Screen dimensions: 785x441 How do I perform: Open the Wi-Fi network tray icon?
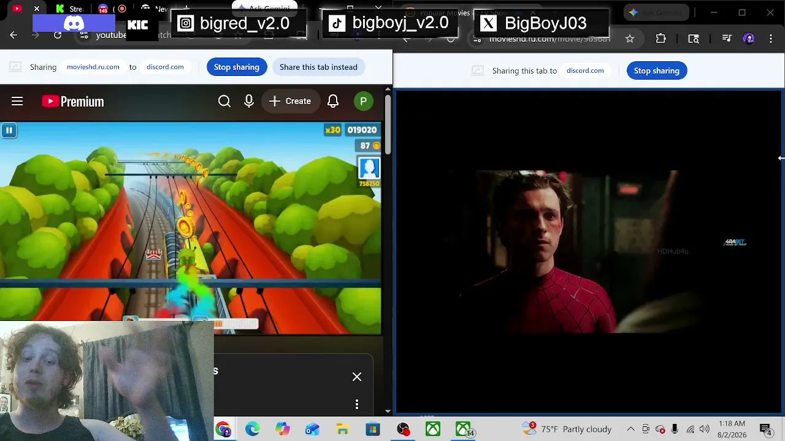(x=690, y=429)
